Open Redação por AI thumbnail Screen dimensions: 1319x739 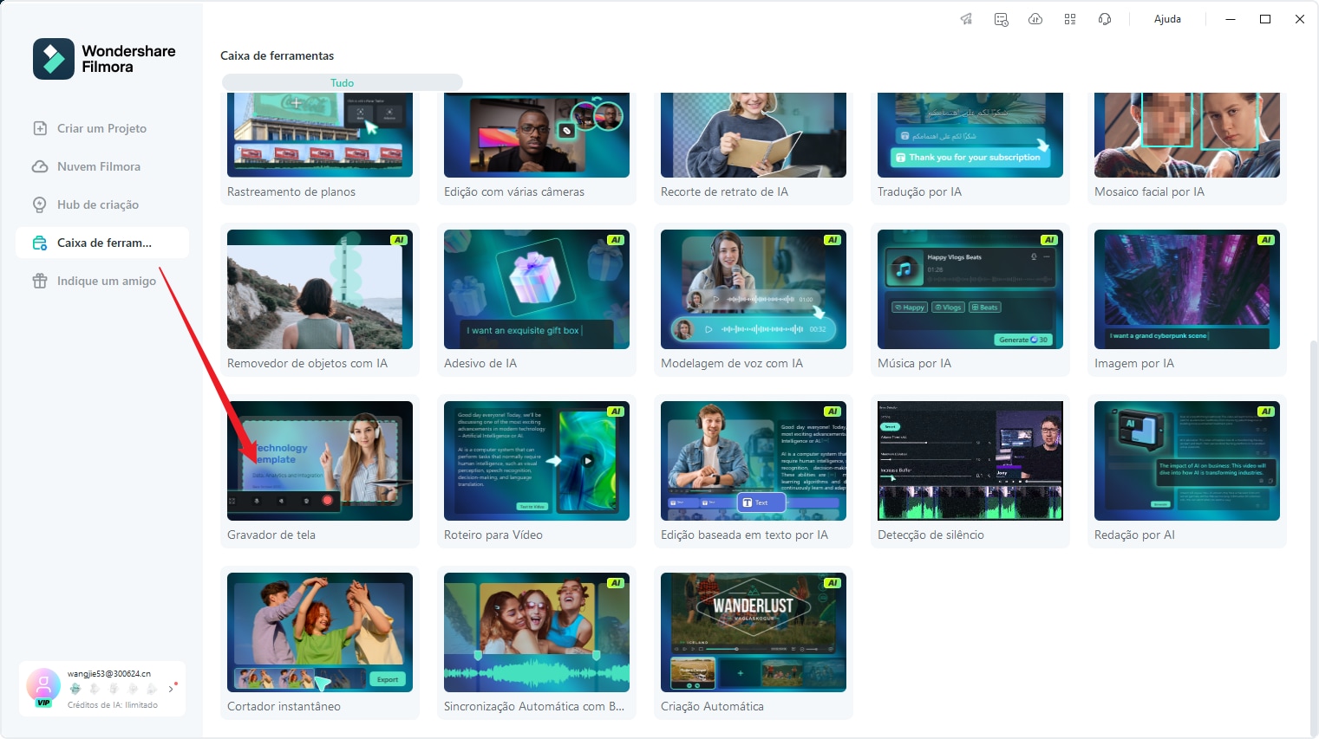pyautogui.click(x=1187, y=461)
